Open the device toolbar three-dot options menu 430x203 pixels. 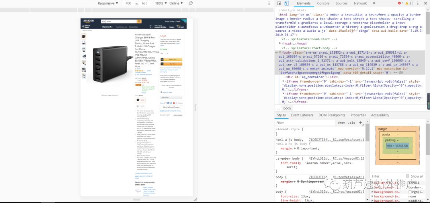tap(269, 3)
